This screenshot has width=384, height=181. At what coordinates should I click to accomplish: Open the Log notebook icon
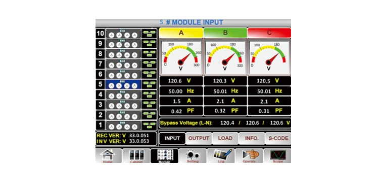pyautogui.click(x=221, y=156)
